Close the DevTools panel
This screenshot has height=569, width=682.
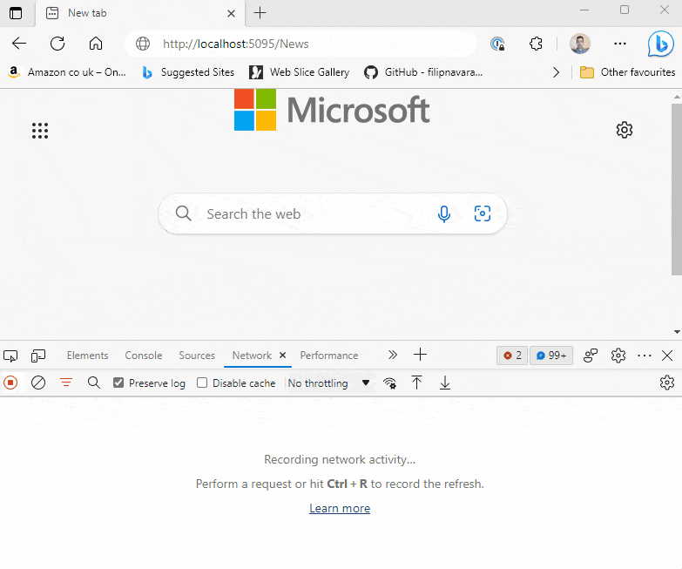667,356
